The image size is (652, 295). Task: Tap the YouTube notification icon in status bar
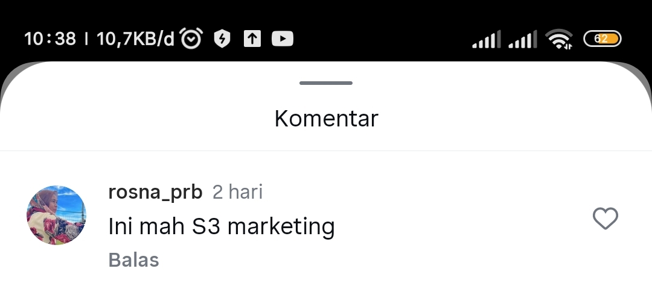(x=283, y=39)
